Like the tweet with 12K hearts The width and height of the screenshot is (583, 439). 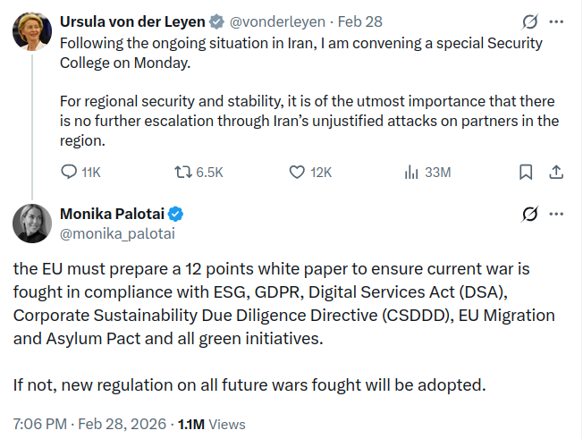(299, 172)
